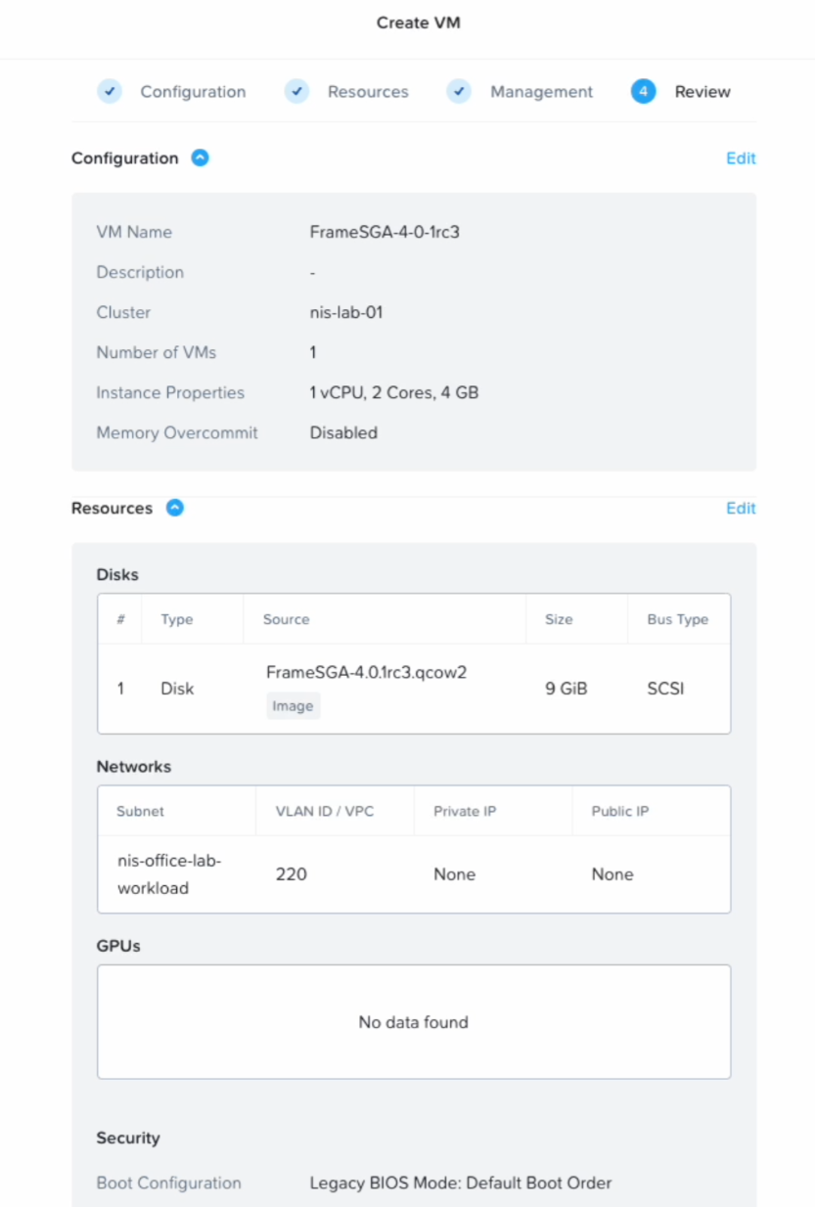Click the VLAN ID / VPC column header
Screen dimensions: 815x1207
[x=325, y=811]
